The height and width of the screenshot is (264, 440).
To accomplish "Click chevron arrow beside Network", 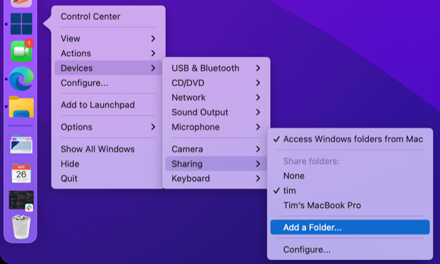I will point(258,97).
